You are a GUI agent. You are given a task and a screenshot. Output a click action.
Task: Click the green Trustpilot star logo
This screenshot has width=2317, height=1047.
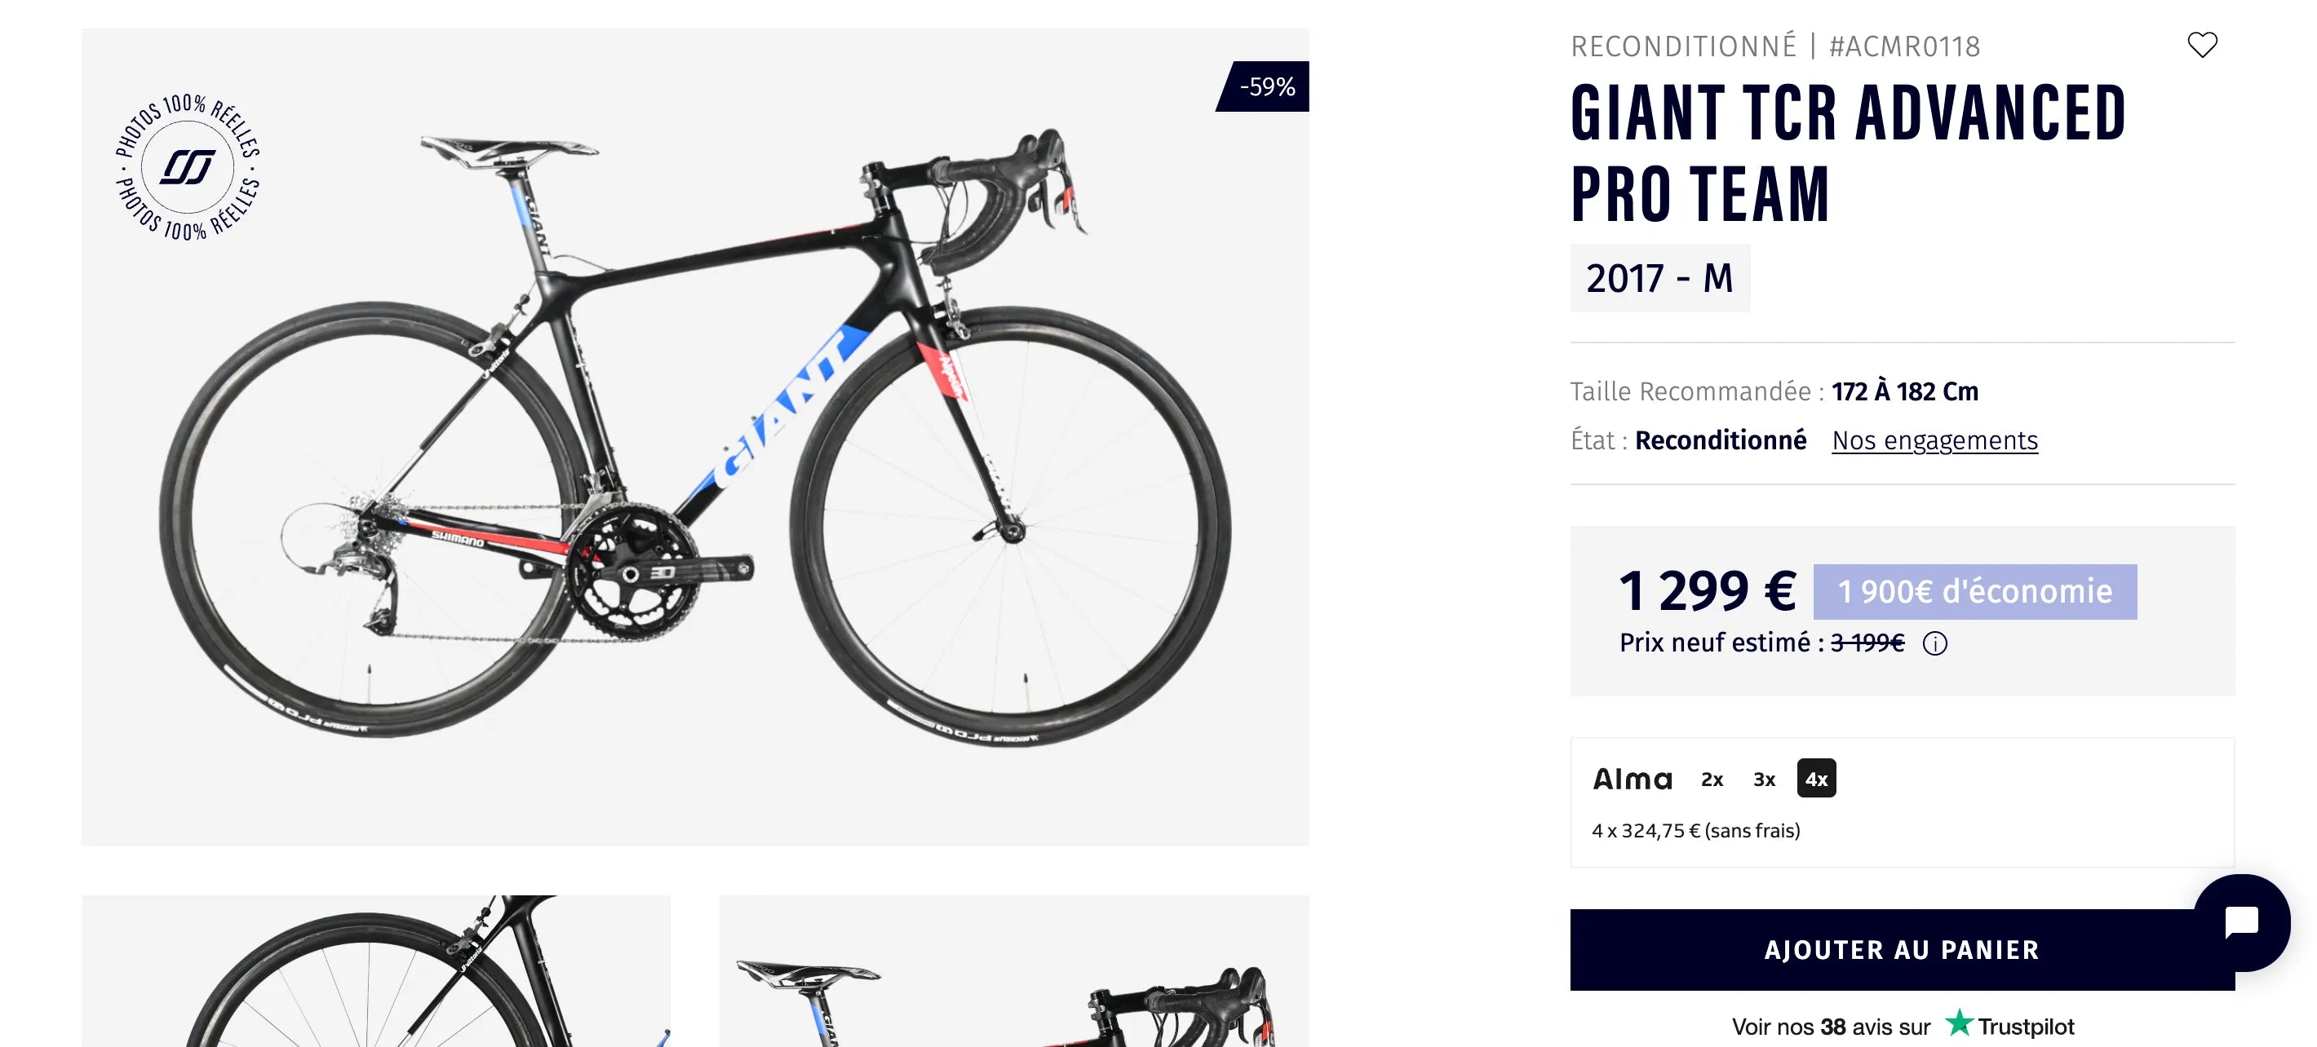1959,1023
